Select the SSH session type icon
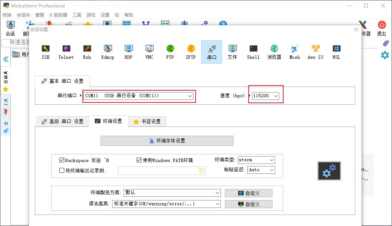The width and height of the screenshot is (392, 226). pos(46,52)
